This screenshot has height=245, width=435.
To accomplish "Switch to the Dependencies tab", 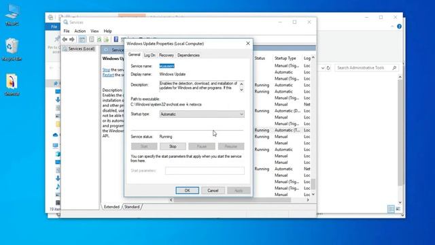I will [x=188, y=55].
